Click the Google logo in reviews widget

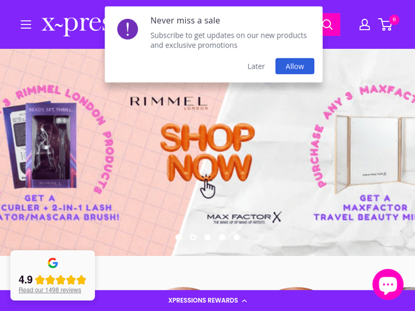click(53, 263)
